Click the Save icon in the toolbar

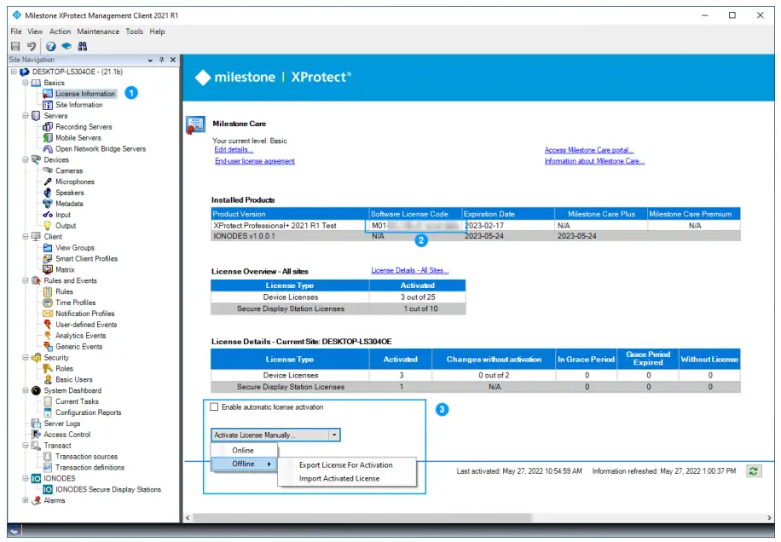tap(15, 46)
